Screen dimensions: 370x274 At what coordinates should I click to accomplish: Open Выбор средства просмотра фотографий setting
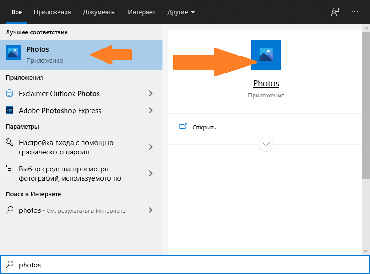click(70, 174)
